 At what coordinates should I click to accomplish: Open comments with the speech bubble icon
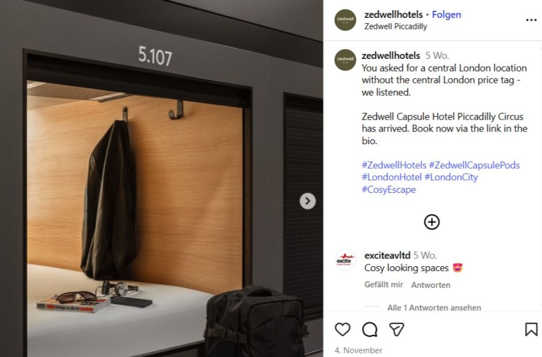[370, 329]
